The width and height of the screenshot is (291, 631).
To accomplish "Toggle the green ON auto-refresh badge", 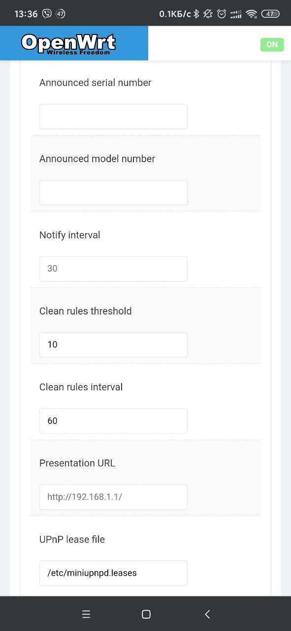I will coord(272,44).
